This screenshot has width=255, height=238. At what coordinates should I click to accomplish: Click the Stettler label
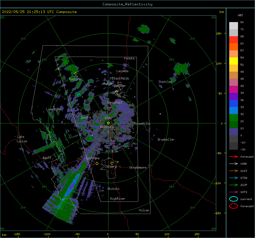(165, 82)
